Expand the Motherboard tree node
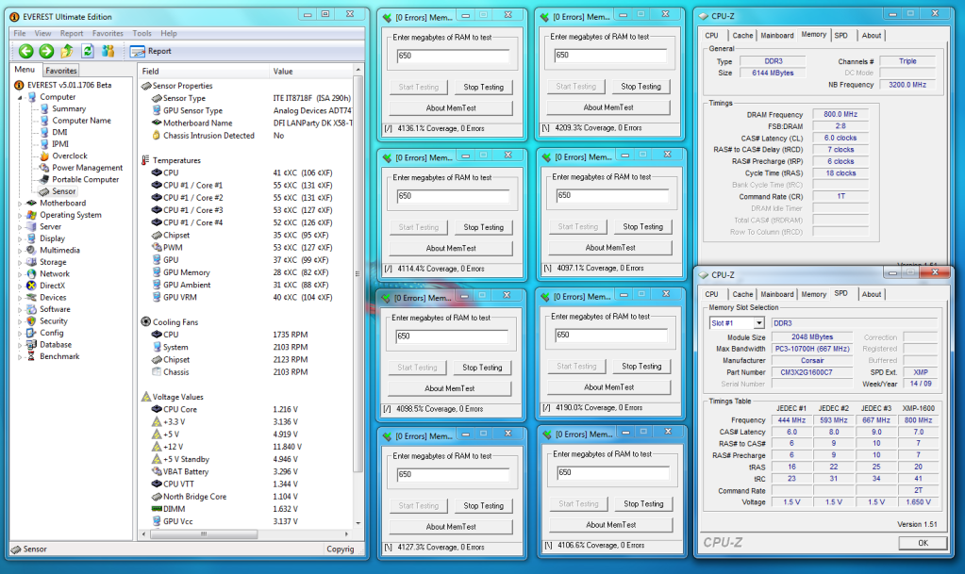965x574 pixels. coord(20,203)
